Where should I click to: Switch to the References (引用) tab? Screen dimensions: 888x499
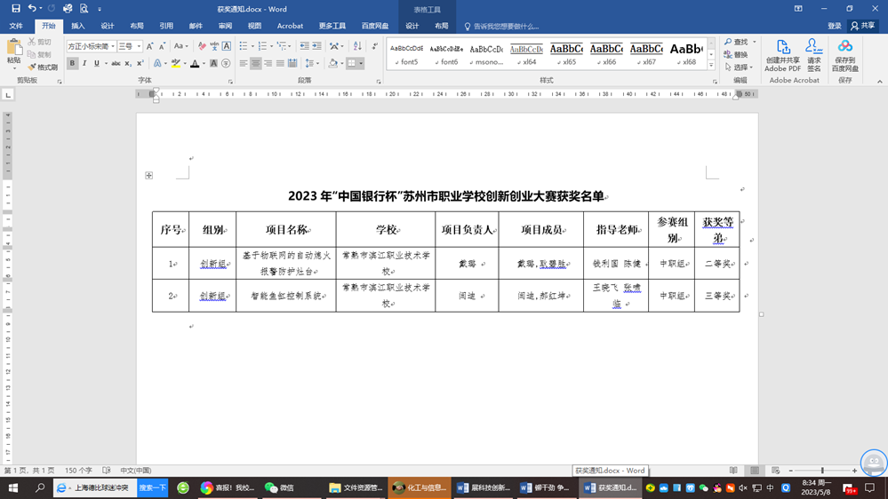166,26
